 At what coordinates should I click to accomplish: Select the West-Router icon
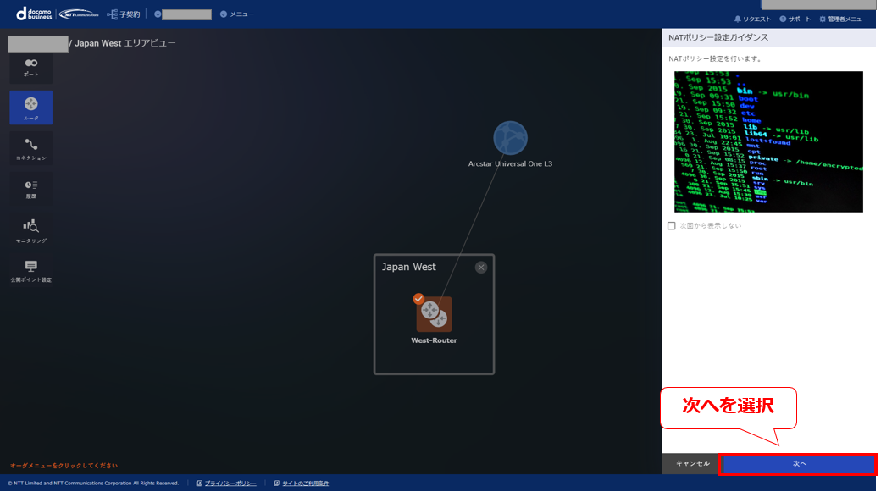click(x=434, y=314)
